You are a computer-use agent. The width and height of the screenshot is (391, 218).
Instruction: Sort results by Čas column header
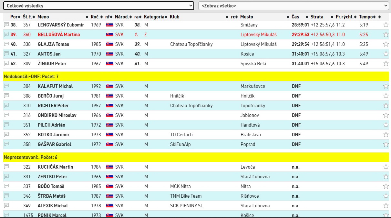[x=295, y=17]
